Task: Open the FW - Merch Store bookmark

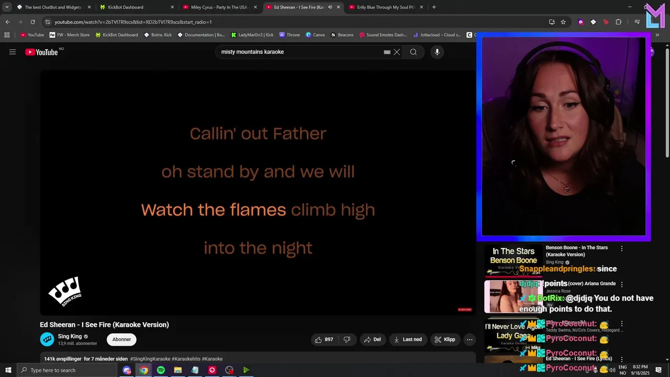Action: [x=70, y=35]
